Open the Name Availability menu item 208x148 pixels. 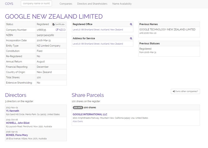(x=122, y=4)
